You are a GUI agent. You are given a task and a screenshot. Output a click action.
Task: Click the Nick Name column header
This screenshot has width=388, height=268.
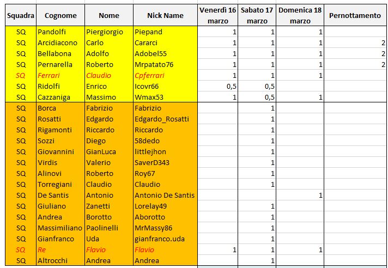click(165, 15)
